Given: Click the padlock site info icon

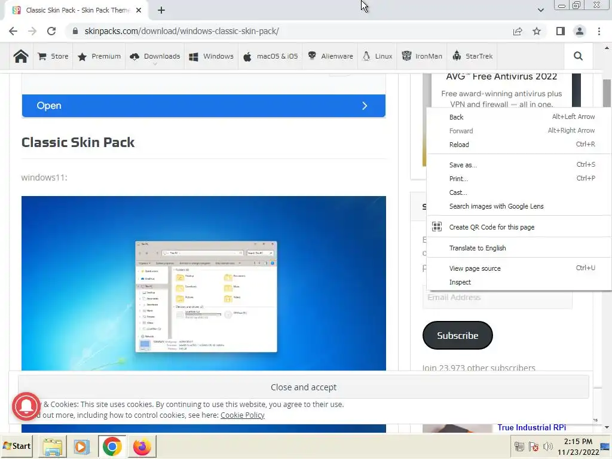Looking at the screenshot, I should [x=75, y=31].
